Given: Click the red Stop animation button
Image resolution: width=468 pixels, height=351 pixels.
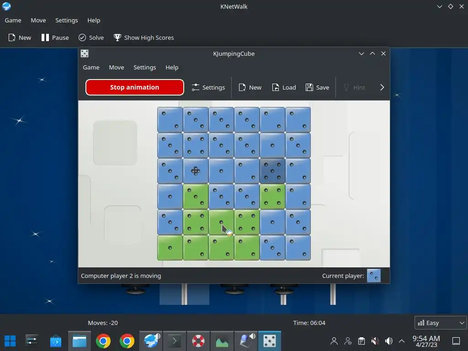Looking at the screenshot, I should coord(135,87).
